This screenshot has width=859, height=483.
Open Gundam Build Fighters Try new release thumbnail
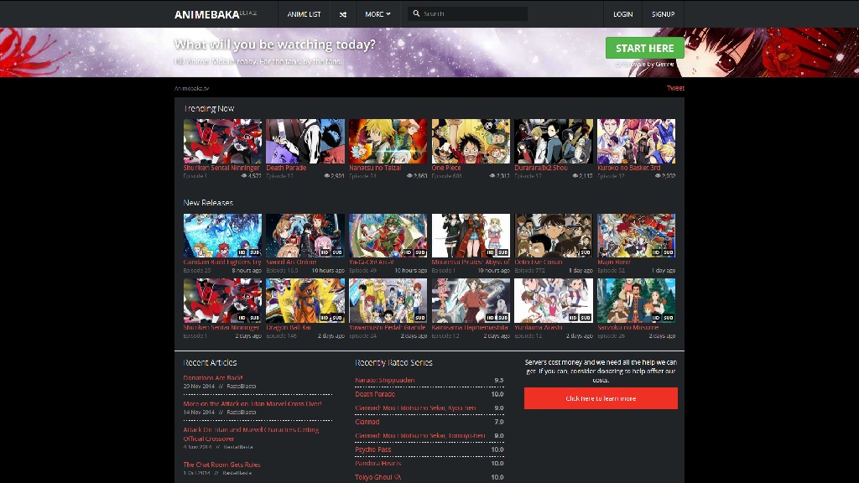click(x=222, y=236)
